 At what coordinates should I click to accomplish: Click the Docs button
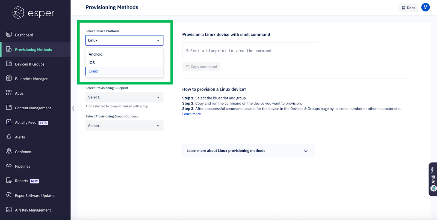click(x=408, y=8)
